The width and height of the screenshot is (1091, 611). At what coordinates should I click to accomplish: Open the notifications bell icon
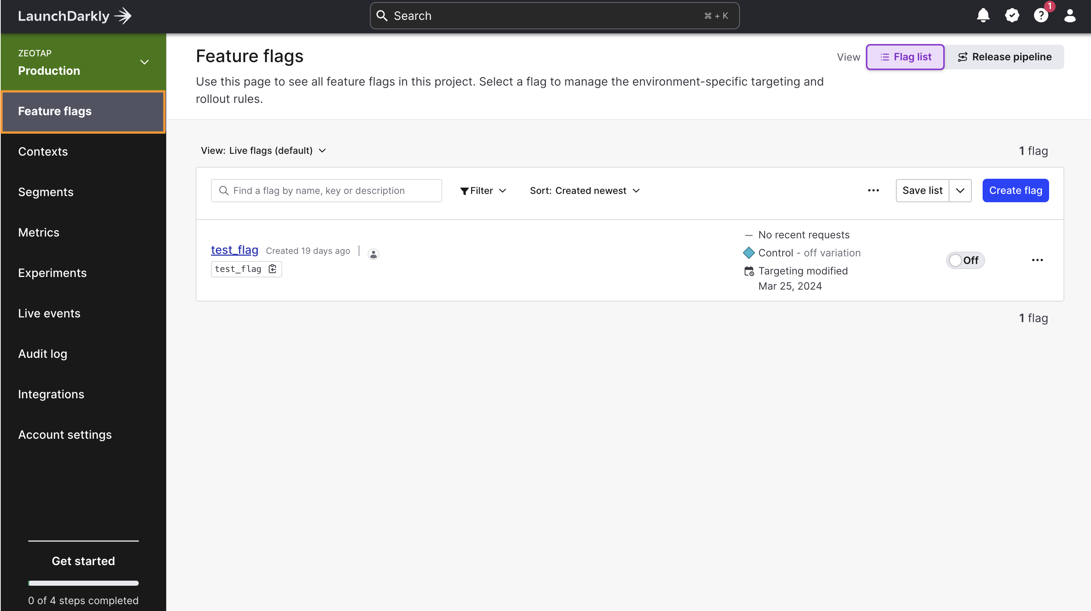point(983,16)
